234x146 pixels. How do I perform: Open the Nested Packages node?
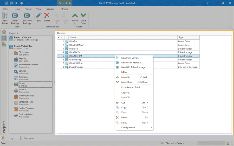[x=24, y=109]
